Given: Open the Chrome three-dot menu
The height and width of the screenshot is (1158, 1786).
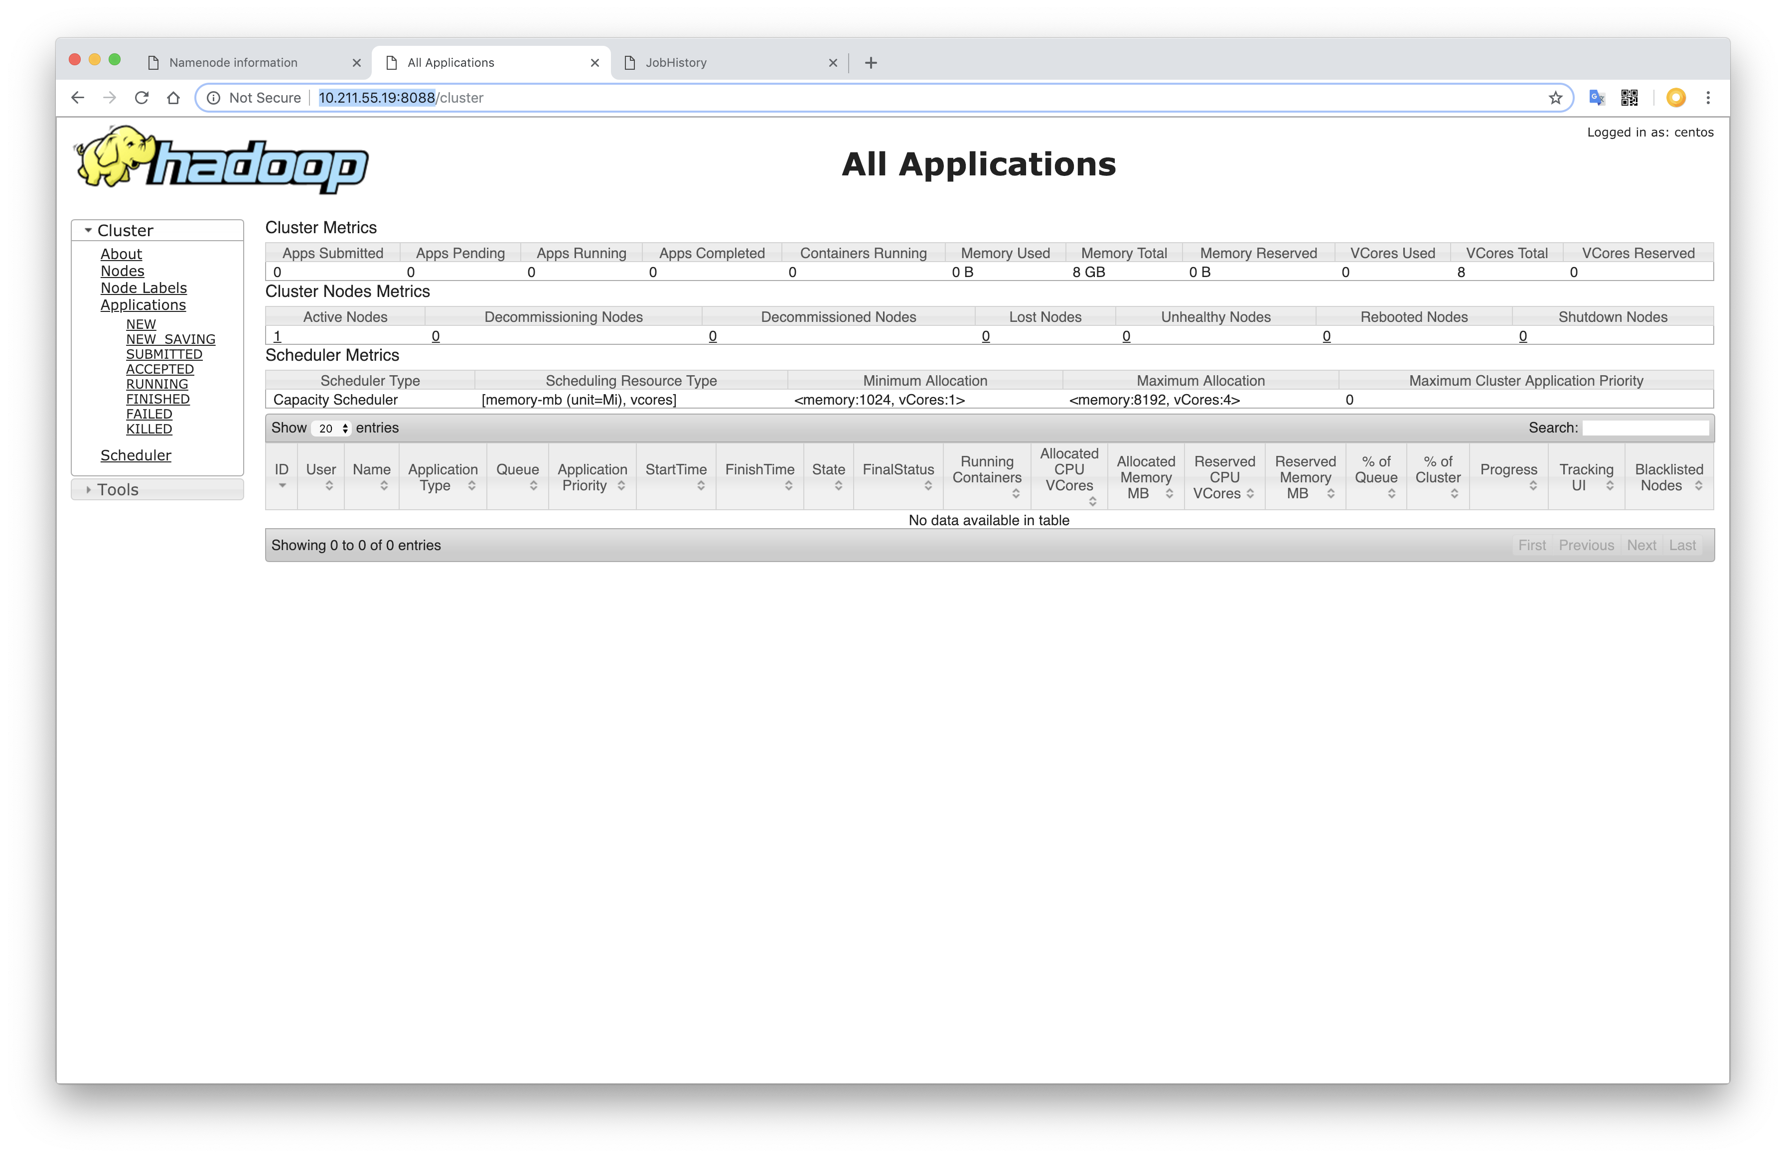Looking at the screenshot, I should click(x=1708, y=98).
